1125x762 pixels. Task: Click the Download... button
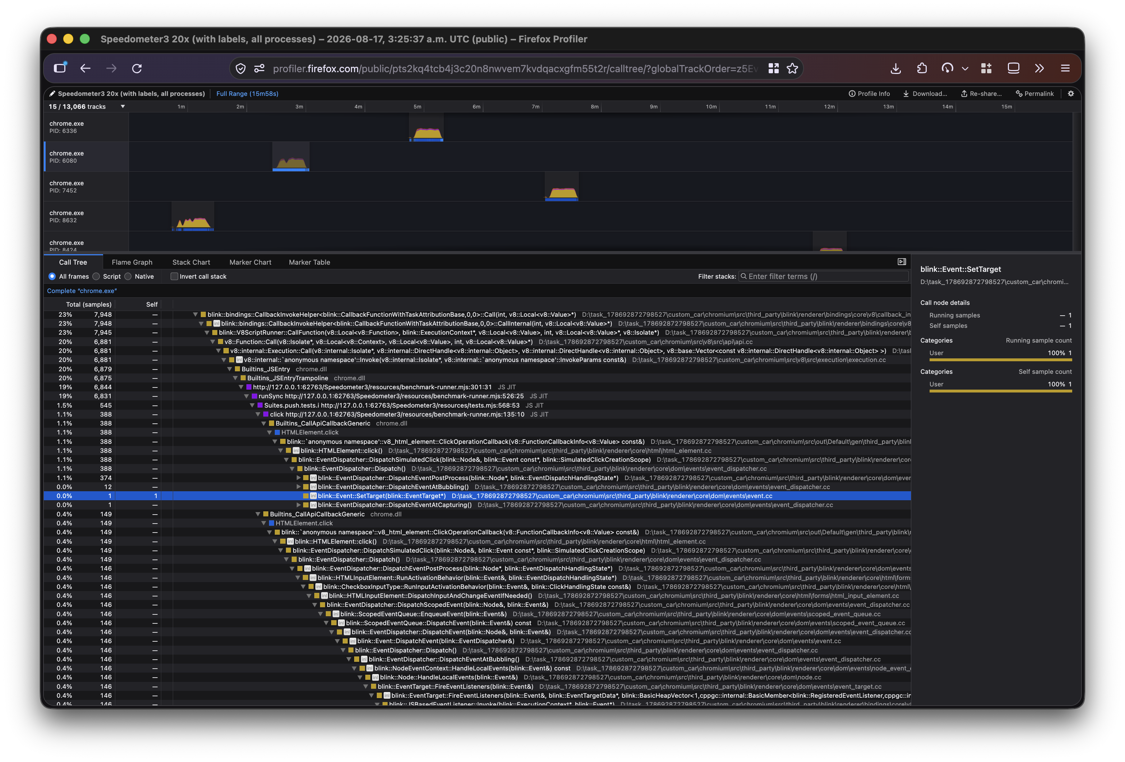pyautogui.click(x=925, y=94)
